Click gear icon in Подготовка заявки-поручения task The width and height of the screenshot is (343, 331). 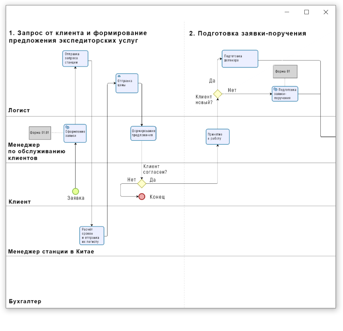pyautogui.click(x=276, y=89)
